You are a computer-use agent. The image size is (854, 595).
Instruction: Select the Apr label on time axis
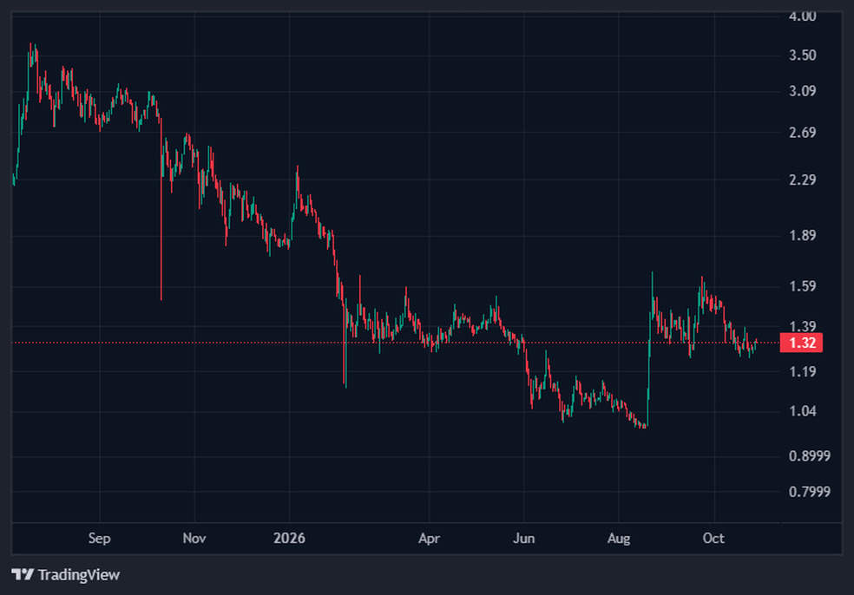click(x=429, y=539)
